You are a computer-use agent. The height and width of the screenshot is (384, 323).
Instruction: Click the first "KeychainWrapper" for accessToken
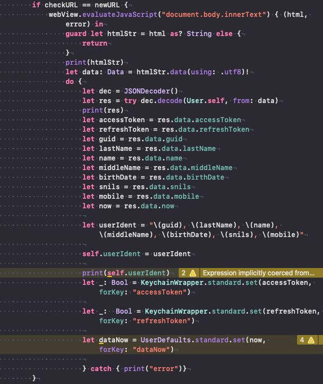pyautogui.click(x=172, y=282)
